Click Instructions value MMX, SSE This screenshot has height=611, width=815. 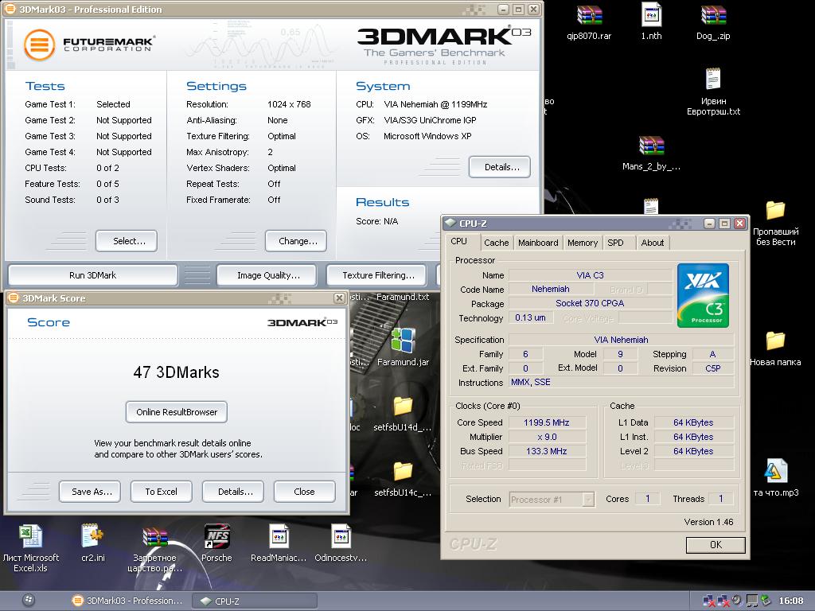(621, 382)
